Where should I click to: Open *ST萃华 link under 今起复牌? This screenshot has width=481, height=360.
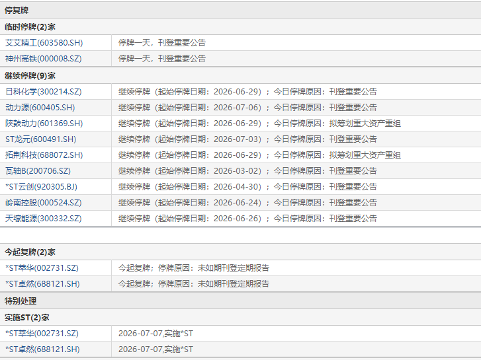42,268
